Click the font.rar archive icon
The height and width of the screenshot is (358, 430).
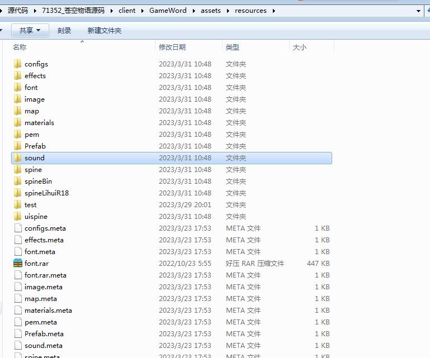click(x=18, y=263)
